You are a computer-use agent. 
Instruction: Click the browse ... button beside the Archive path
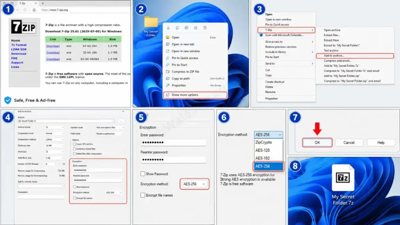(x=121, y=121)
